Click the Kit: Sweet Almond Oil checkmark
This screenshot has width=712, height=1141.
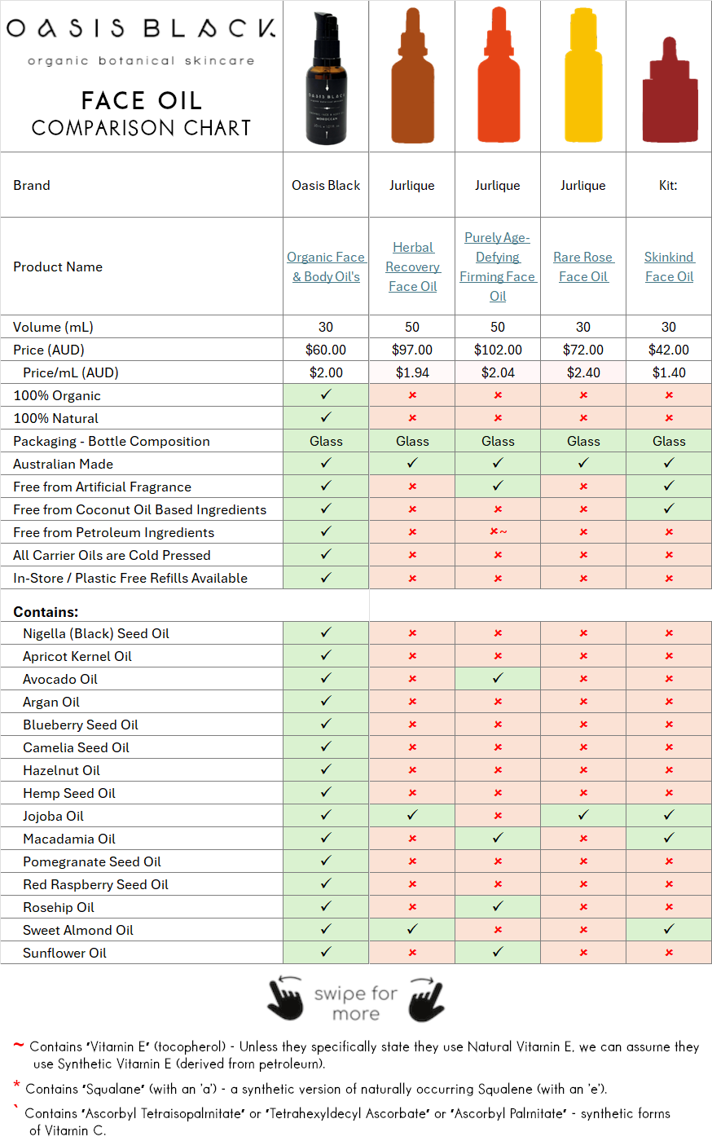coord(669,929)
